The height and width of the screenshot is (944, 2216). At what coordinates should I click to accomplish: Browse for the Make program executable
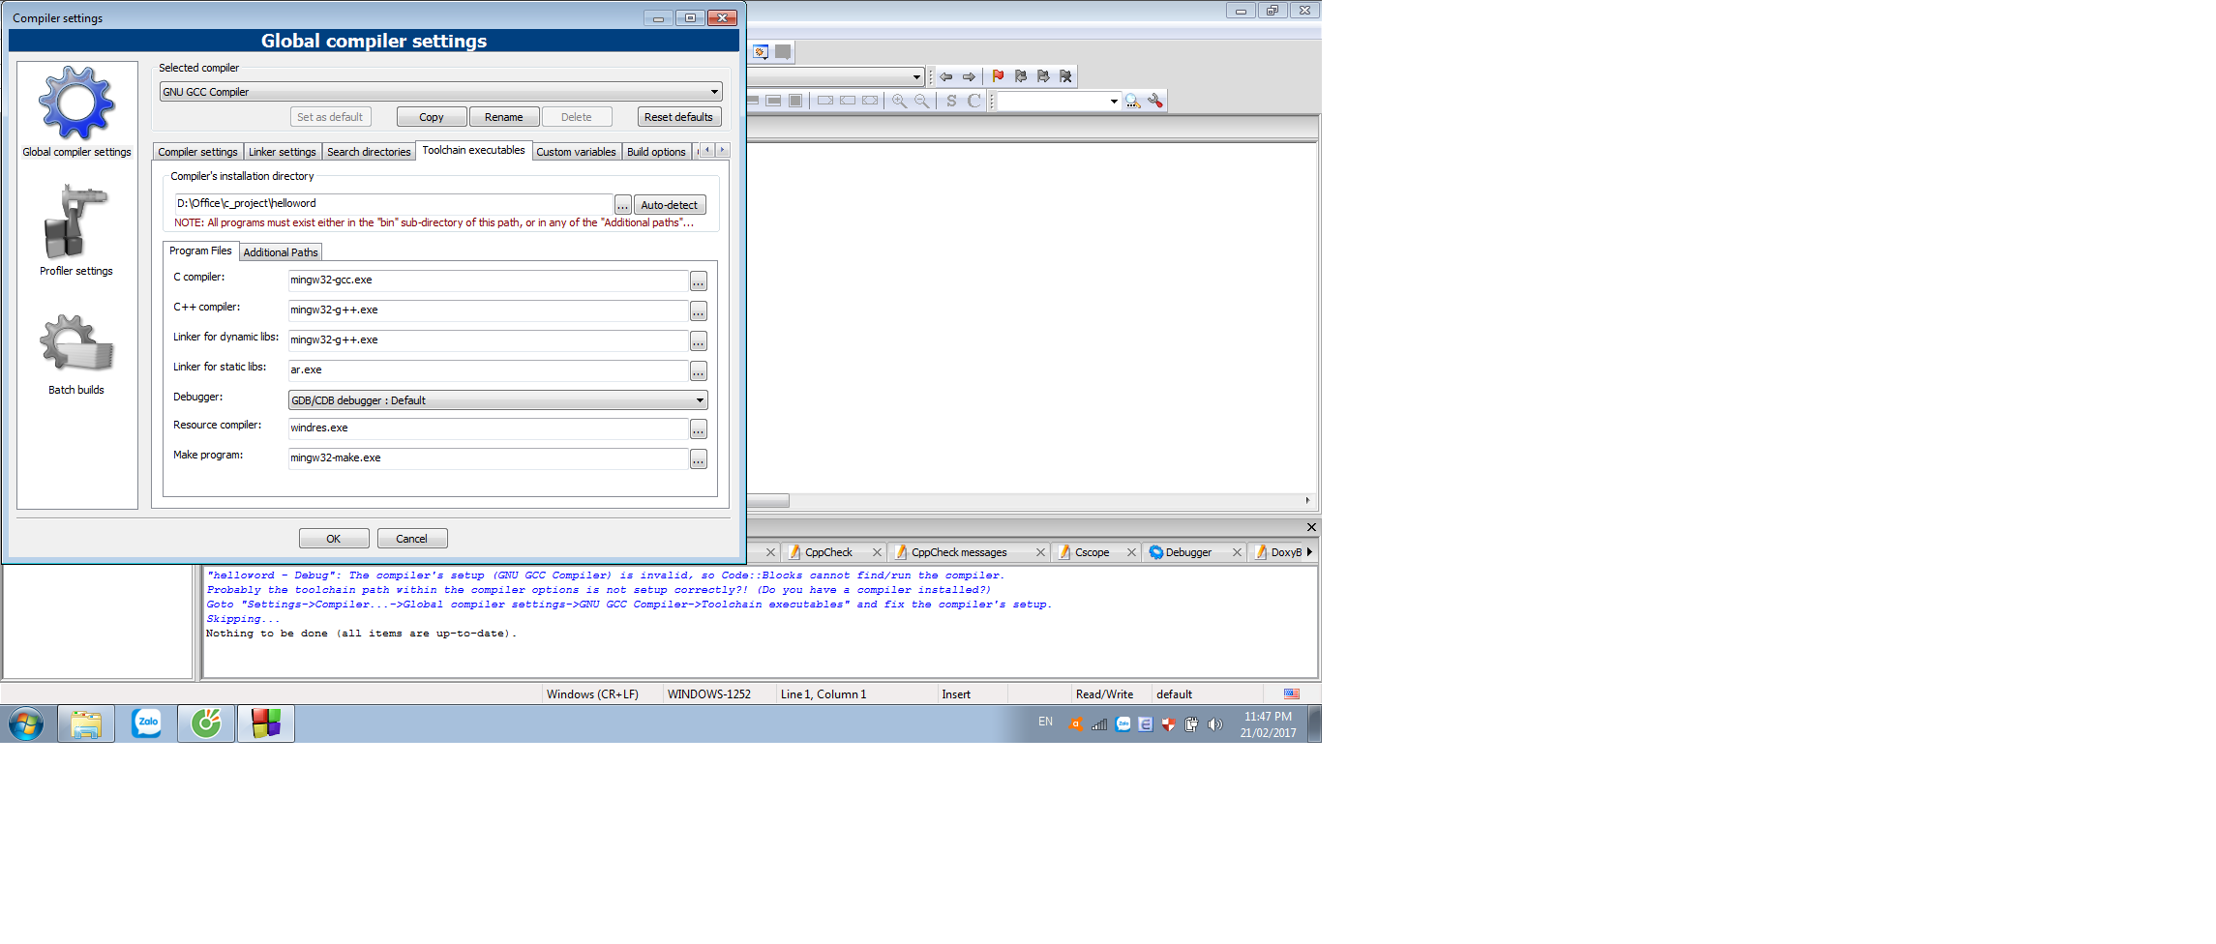click(698, 459)
